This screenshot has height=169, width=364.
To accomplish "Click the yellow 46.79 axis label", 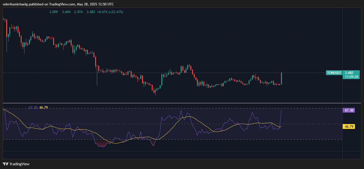I will point(349,126).
